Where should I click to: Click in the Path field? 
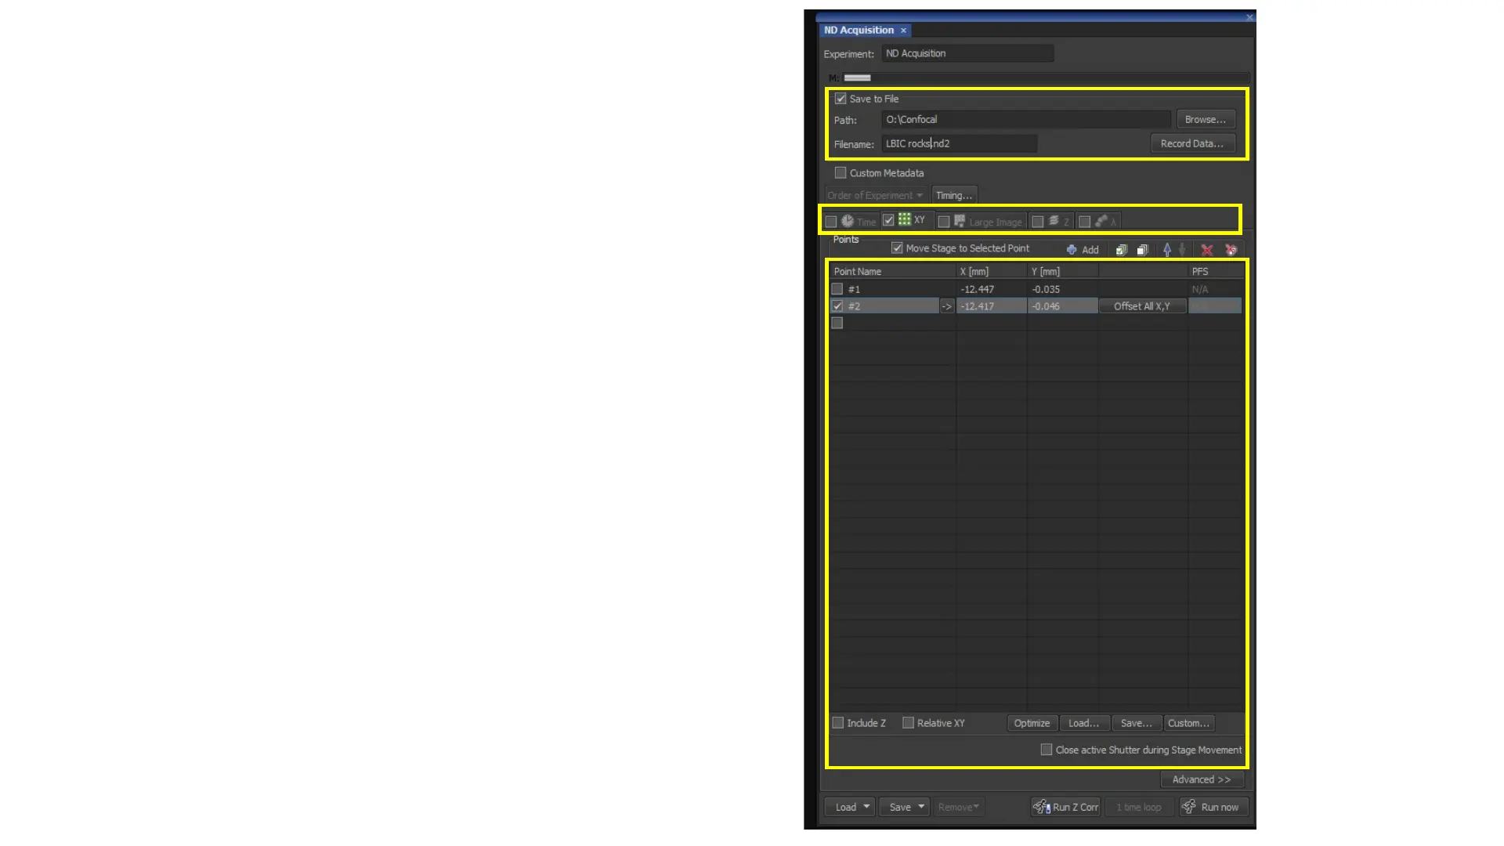(x=1026, y=120)
